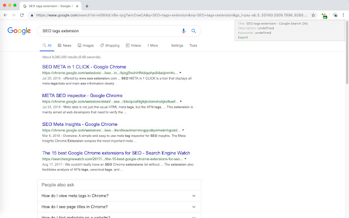This screenshot has width=349, height=218.
Task: Reload the current page
Action: [22, 15]
